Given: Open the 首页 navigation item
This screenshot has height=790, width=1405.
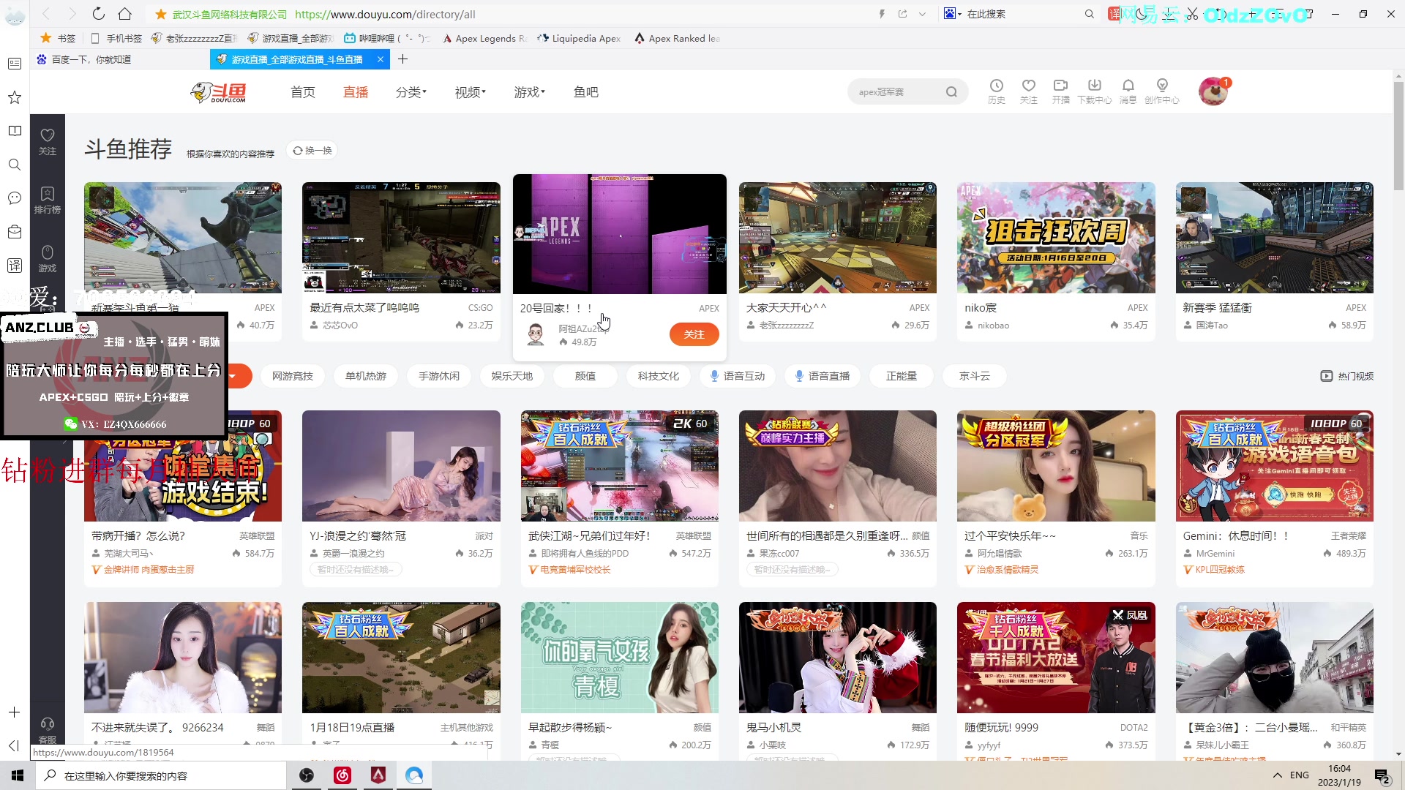Looking at the screenshot, I should pyautogui.click(x=302, y=92).
